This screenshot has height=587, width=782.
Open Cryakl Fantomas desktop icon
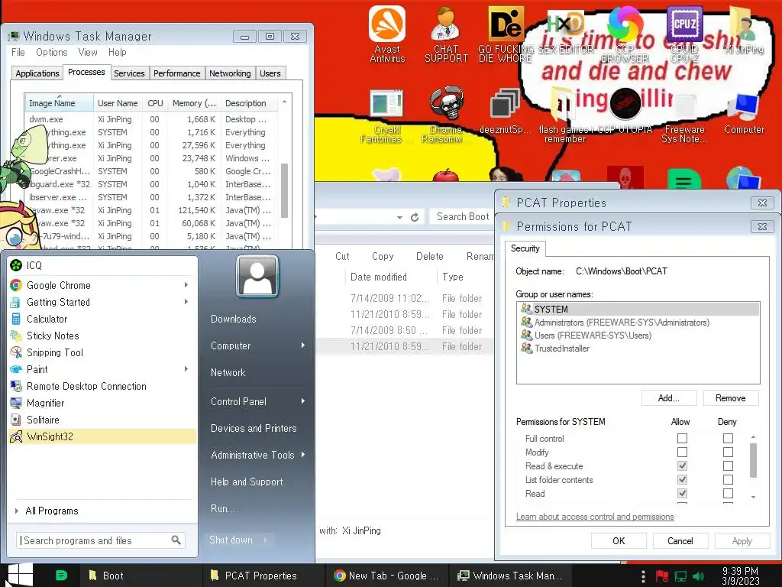click(386, 115)
